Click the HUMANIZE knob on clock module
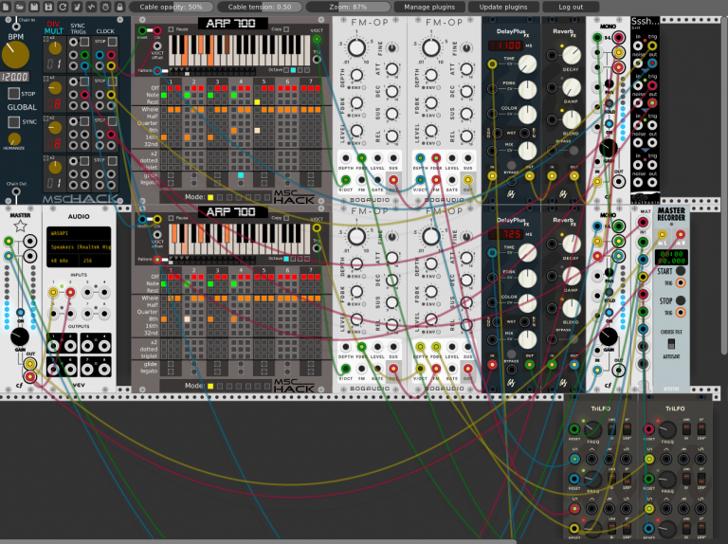728x544 pixels. [14, 138]
